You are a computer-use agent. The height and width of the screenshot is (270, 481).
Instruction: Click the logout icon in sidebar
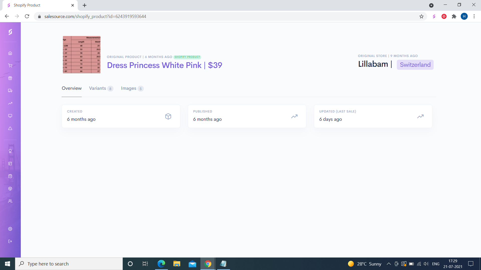[10, 241]
